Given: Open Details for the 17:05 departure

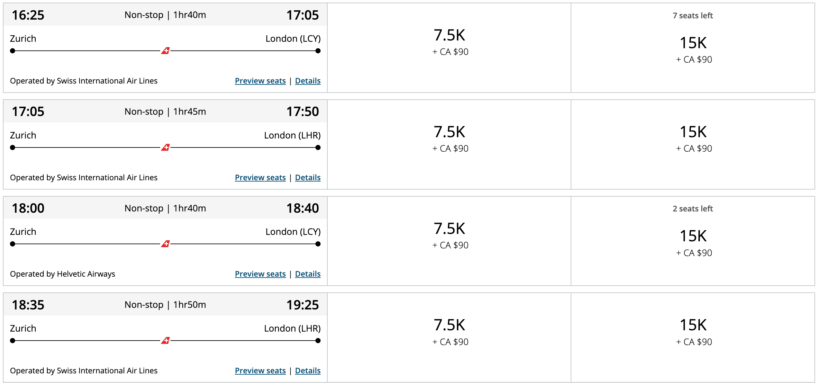Looking at the screenshot, I should point(308,178).
